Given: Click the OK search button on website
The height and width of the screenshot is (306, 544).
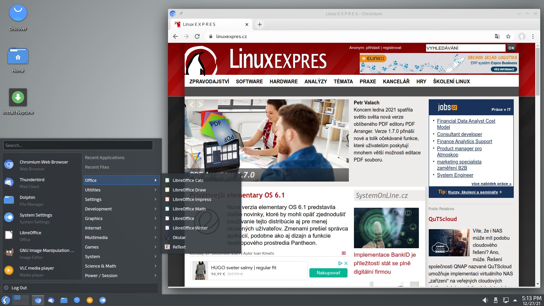Looking at the screenshot, I should pyautogui.click(x=511, y=48).
